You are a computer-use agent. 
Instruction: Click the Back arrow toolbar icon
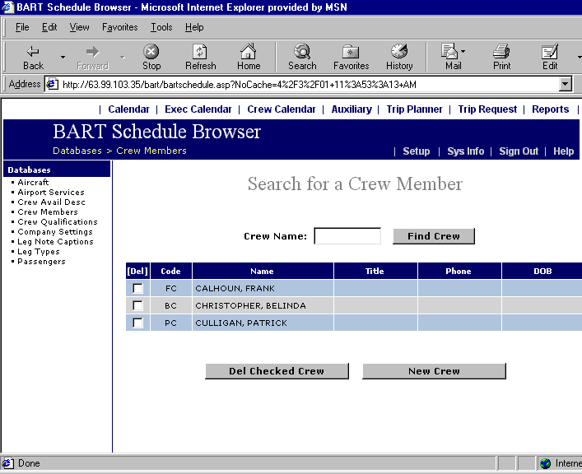click(33, 52)
